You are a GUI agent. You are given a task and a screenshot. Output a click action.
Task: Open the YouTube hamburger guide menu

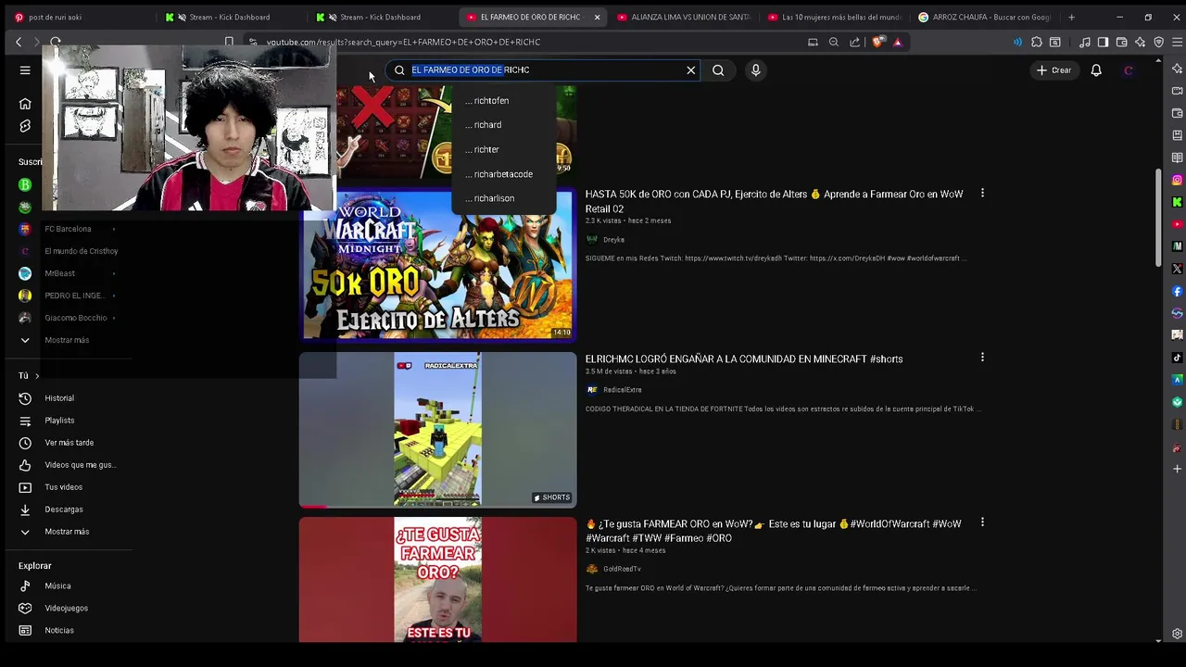[25, 70]
